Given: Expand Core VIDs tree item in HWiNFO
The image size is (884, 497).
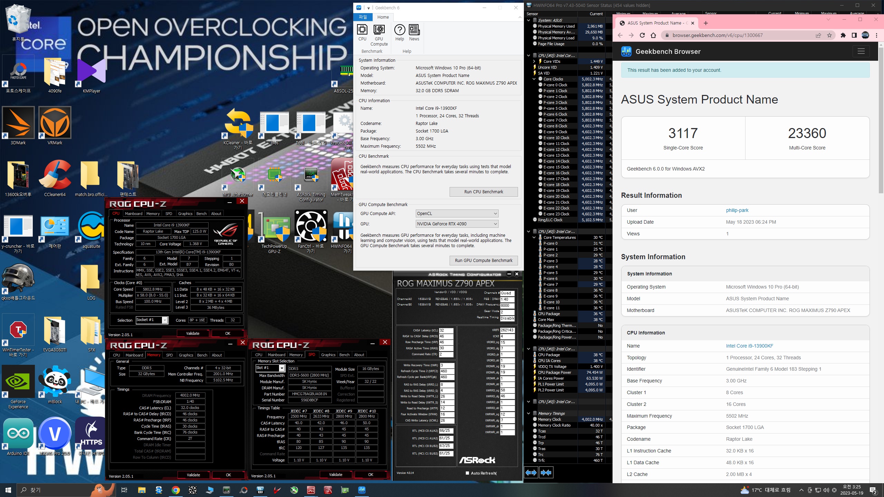Looking at the screenshot, I should (534, 61).
